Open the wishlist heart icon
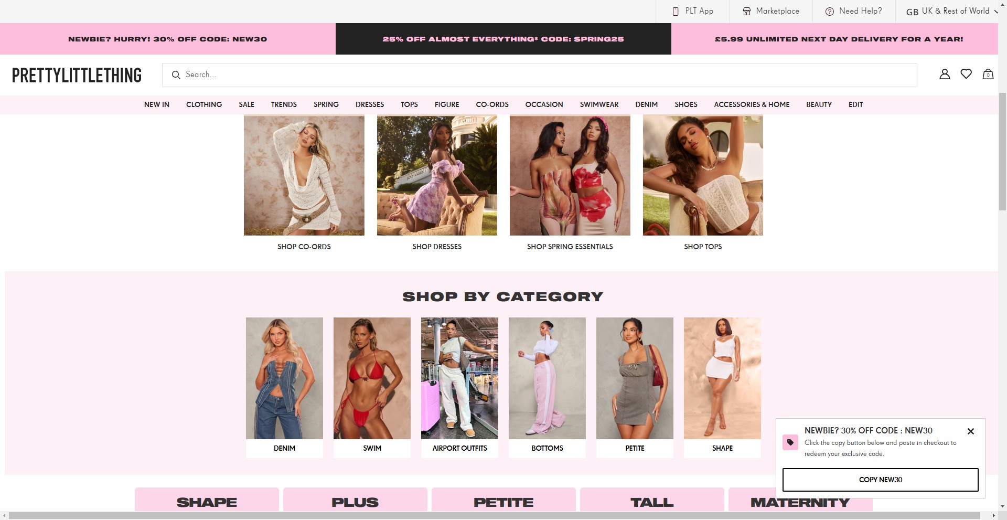 [966, 75]
